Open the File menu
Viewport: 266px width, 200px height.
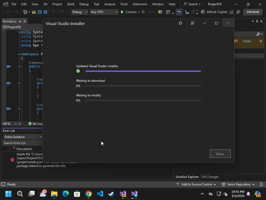pos(14,4)
